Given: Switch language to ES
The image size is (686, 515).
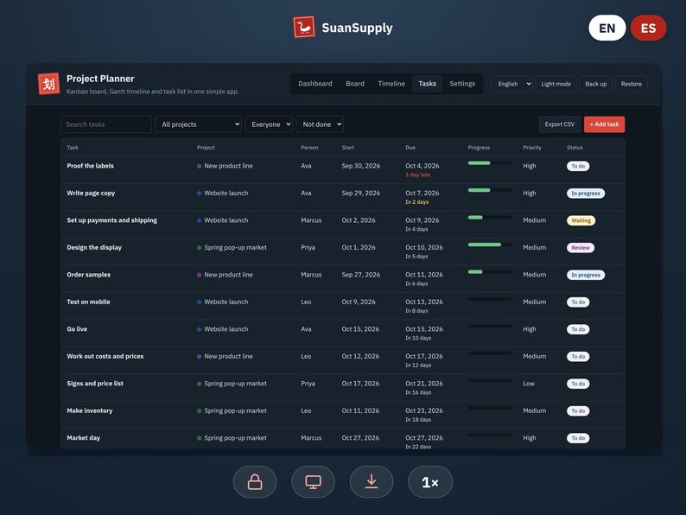Looking at the screenshot, I should (648, 28).
